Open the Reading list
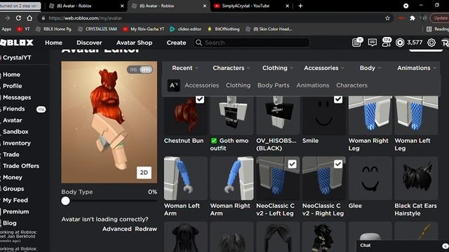Screen dimensions: 449x252 pos(437,29)
